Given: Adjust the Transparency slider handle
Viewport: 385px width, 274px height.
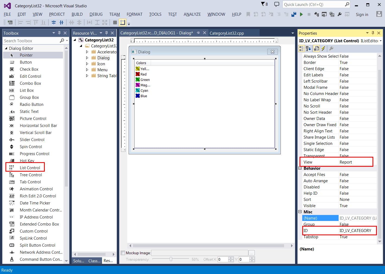Looking at the screenshot, I should (x=171, y=259).
